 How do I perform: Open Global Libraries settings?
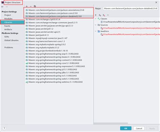coord(11,40)
